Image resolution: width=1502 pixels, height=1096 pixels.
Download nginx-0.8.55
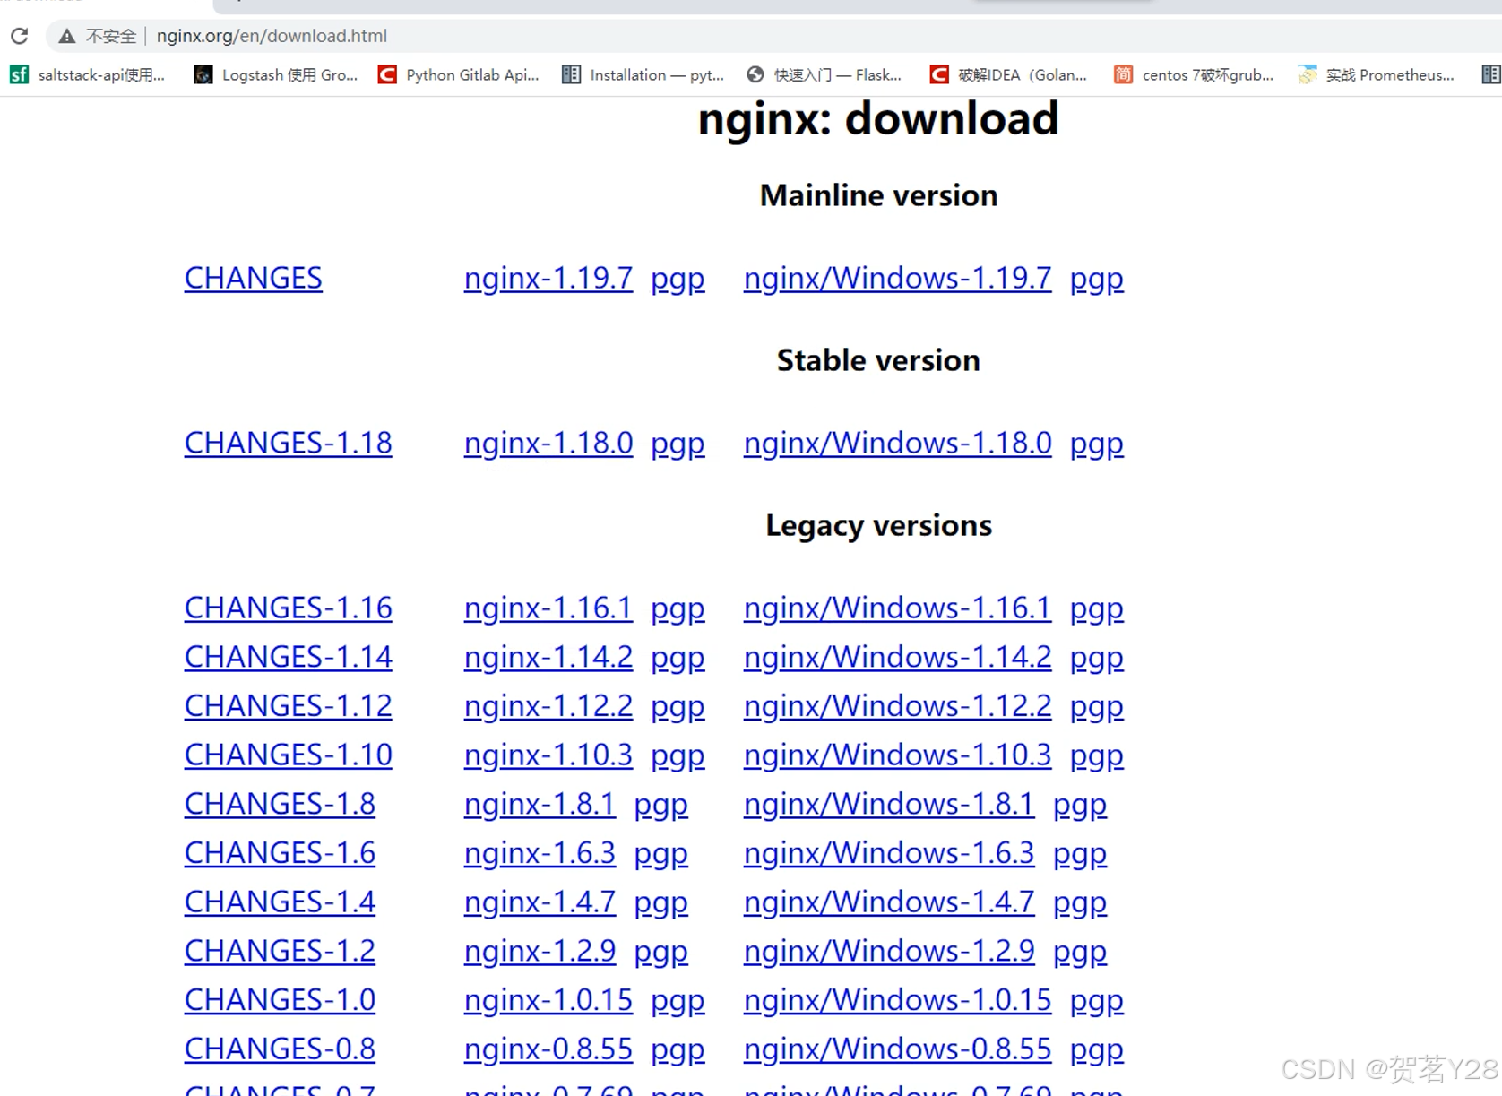pos(548,1049)
